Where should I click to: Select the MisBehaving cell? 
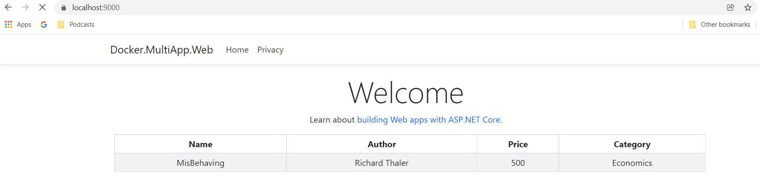[x=201, y=163]
